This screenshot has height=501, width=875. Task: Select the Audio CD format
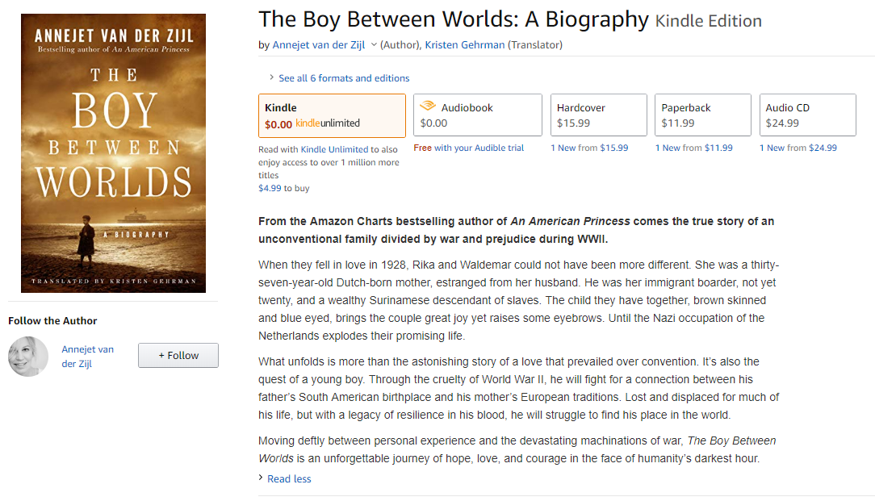tap(807, 115)
